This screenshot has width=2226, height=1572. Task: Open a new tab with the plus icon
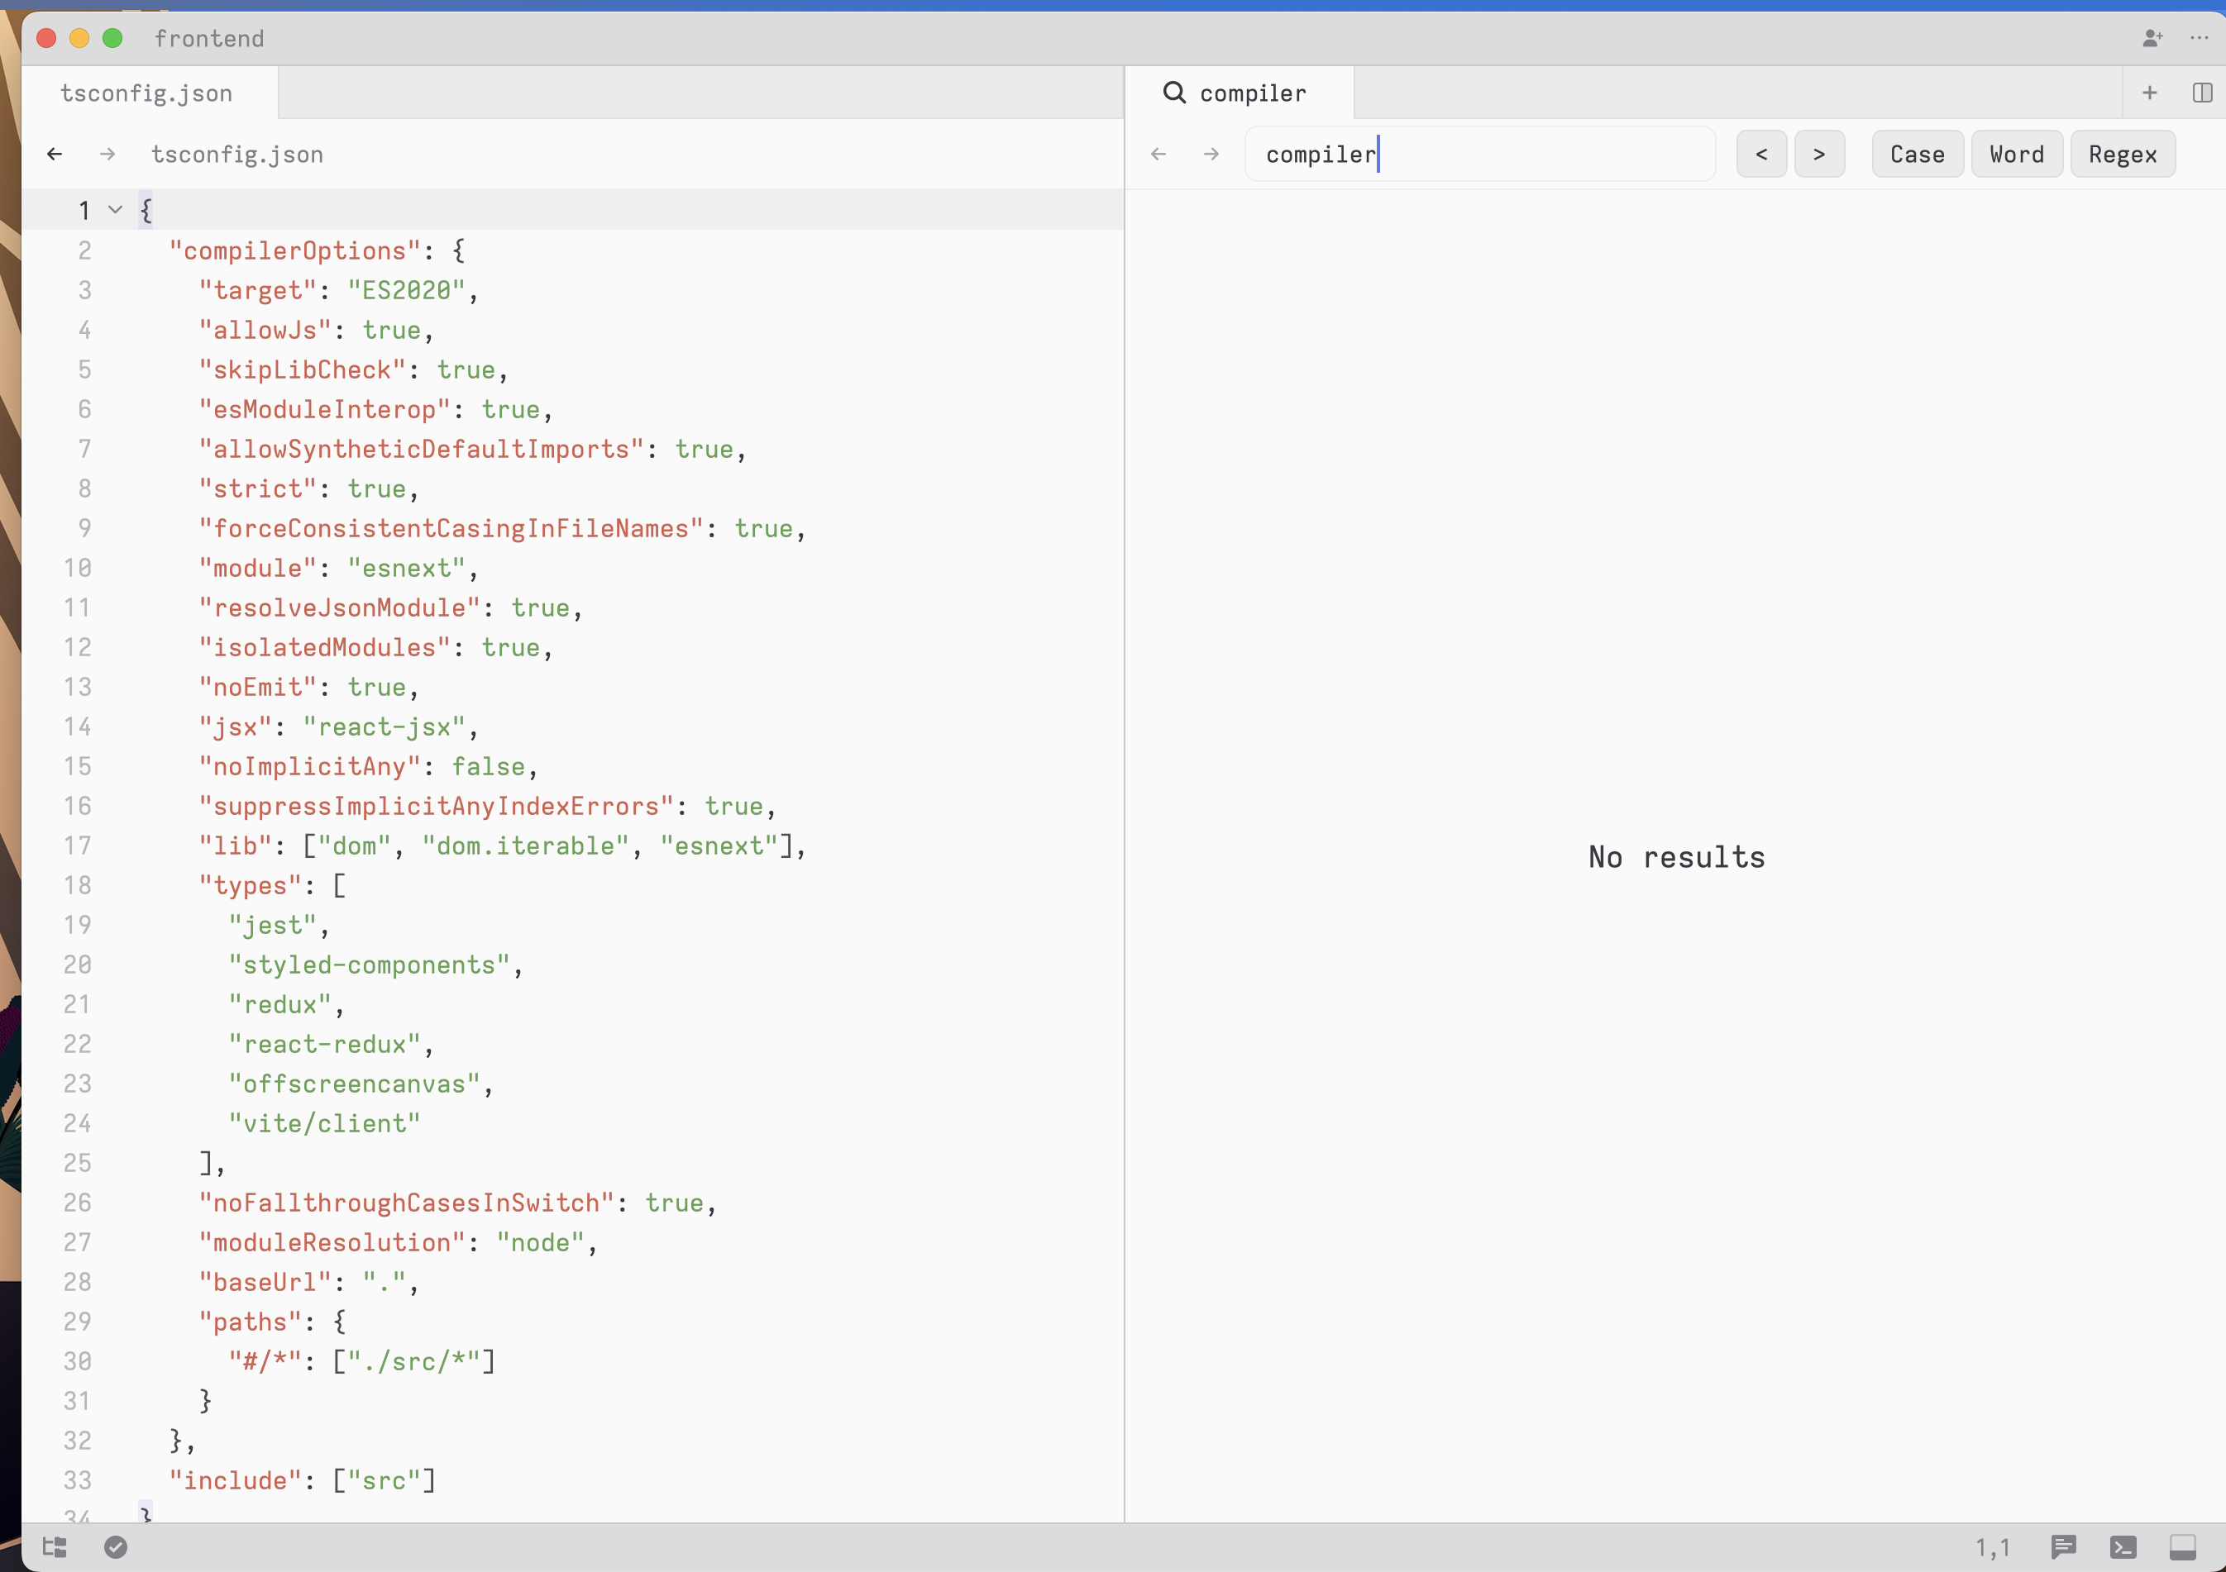click(2149, 92)
